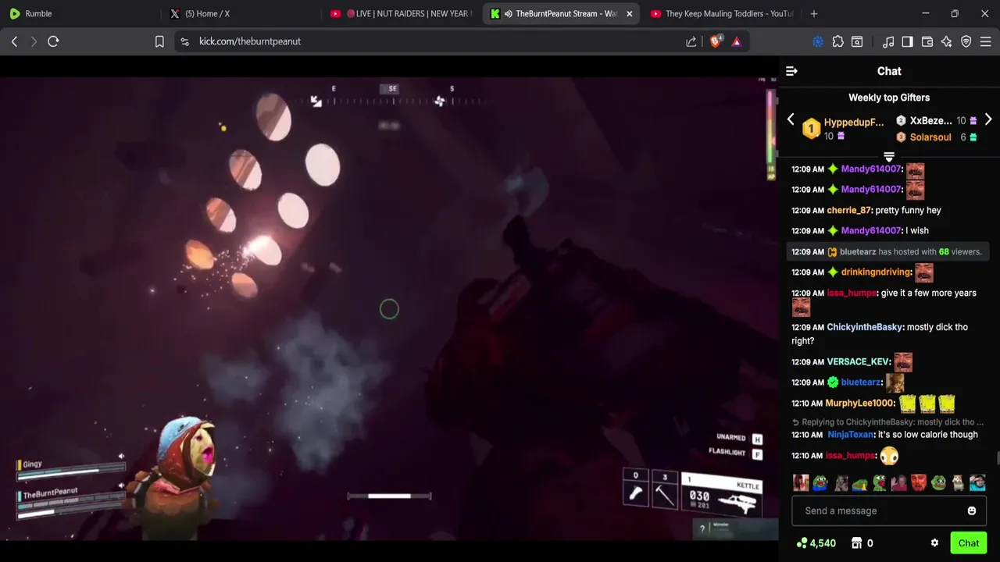Screen dimensions: 1000x562
Task: Open ChickyintheBasky user card
Action: click(x=865, y=327)
